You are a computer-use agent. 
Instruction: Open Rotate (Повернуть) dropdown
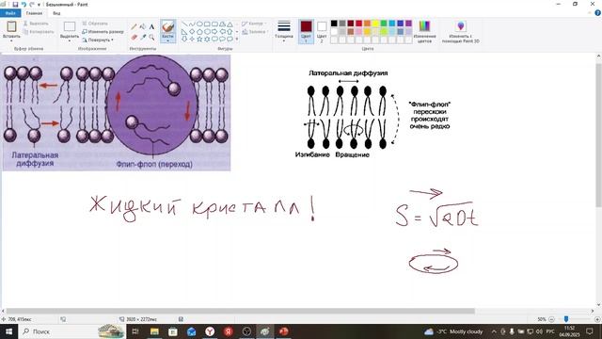(x=98, y=40)
